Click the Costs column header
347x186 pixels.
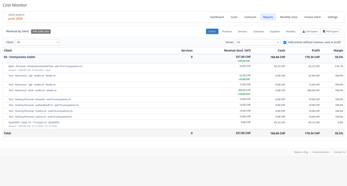click(281, 51)
